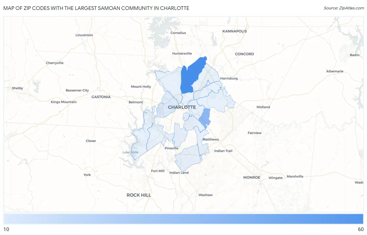This screenshot has width=367, height=235.
Task: Click the ROCK HILL label
Action: pyautogui.click(x=139, y=195)
